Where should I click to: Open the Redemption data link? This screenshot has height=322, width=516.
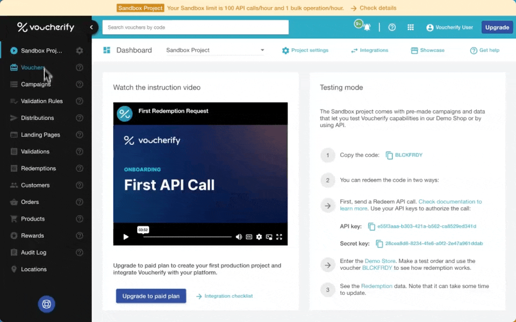(376, 286)
